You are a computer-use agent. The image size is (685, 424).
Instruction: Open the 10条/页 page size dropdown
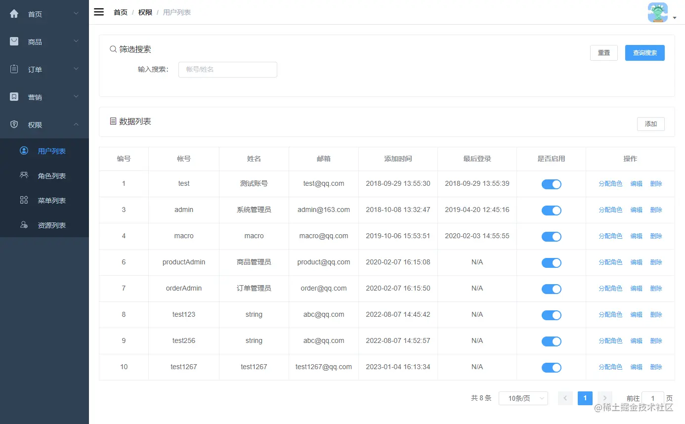pos(523,398)
